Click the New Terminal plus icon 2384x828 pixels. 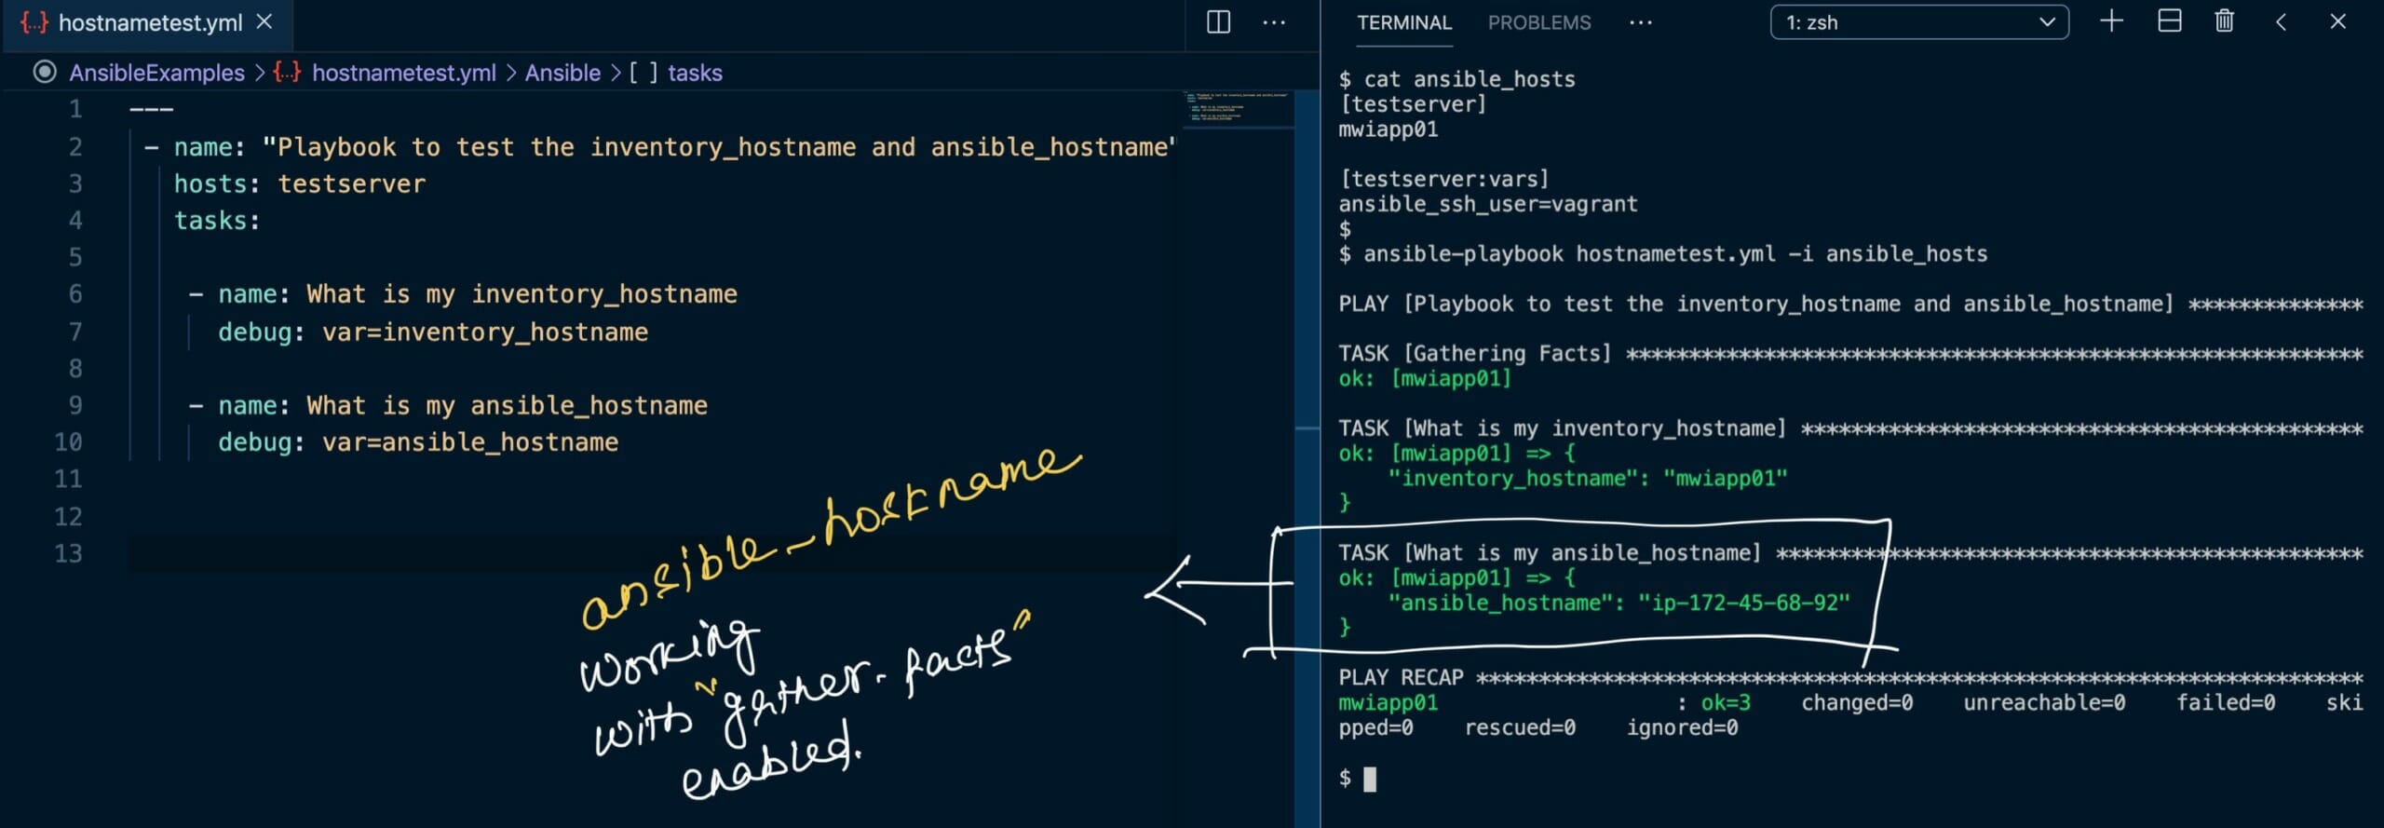(2111, 21)
